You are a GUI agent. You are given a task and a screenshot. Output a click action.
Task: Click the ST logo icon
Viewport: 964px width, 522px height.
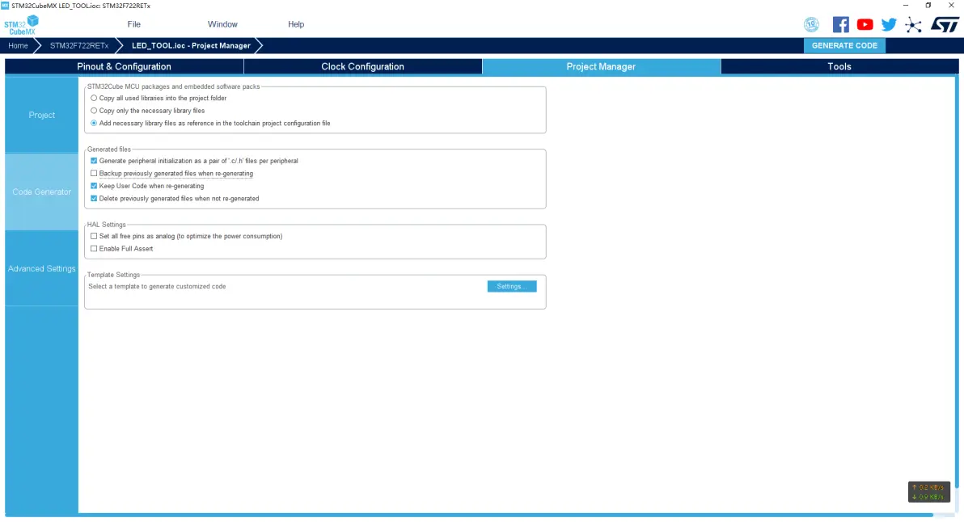945,24
